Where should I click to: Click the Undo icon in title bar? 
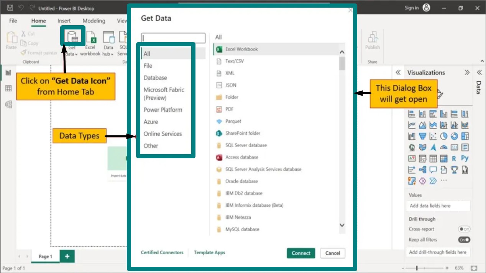pos(21,8)
